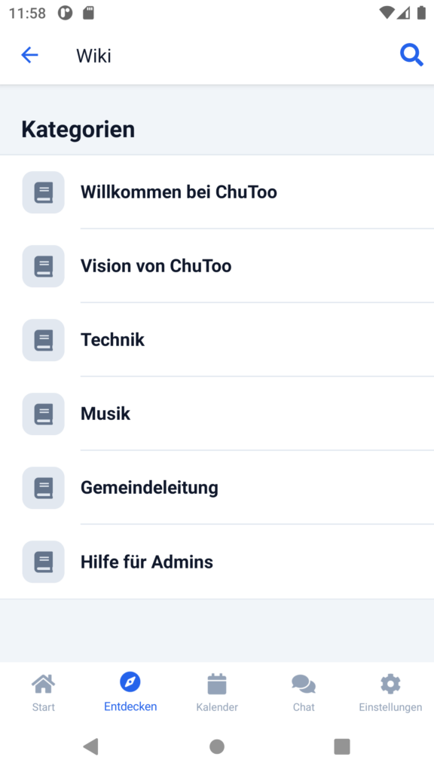Image resolution: width=434 pixels, height=772 pixels.
Task: Go to the Kalender tab
Action: 217,693
